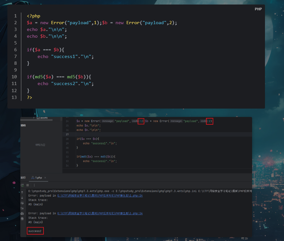Click the PHP language label on code block
The width and height of the screenshot is (284, 241).
258,9
